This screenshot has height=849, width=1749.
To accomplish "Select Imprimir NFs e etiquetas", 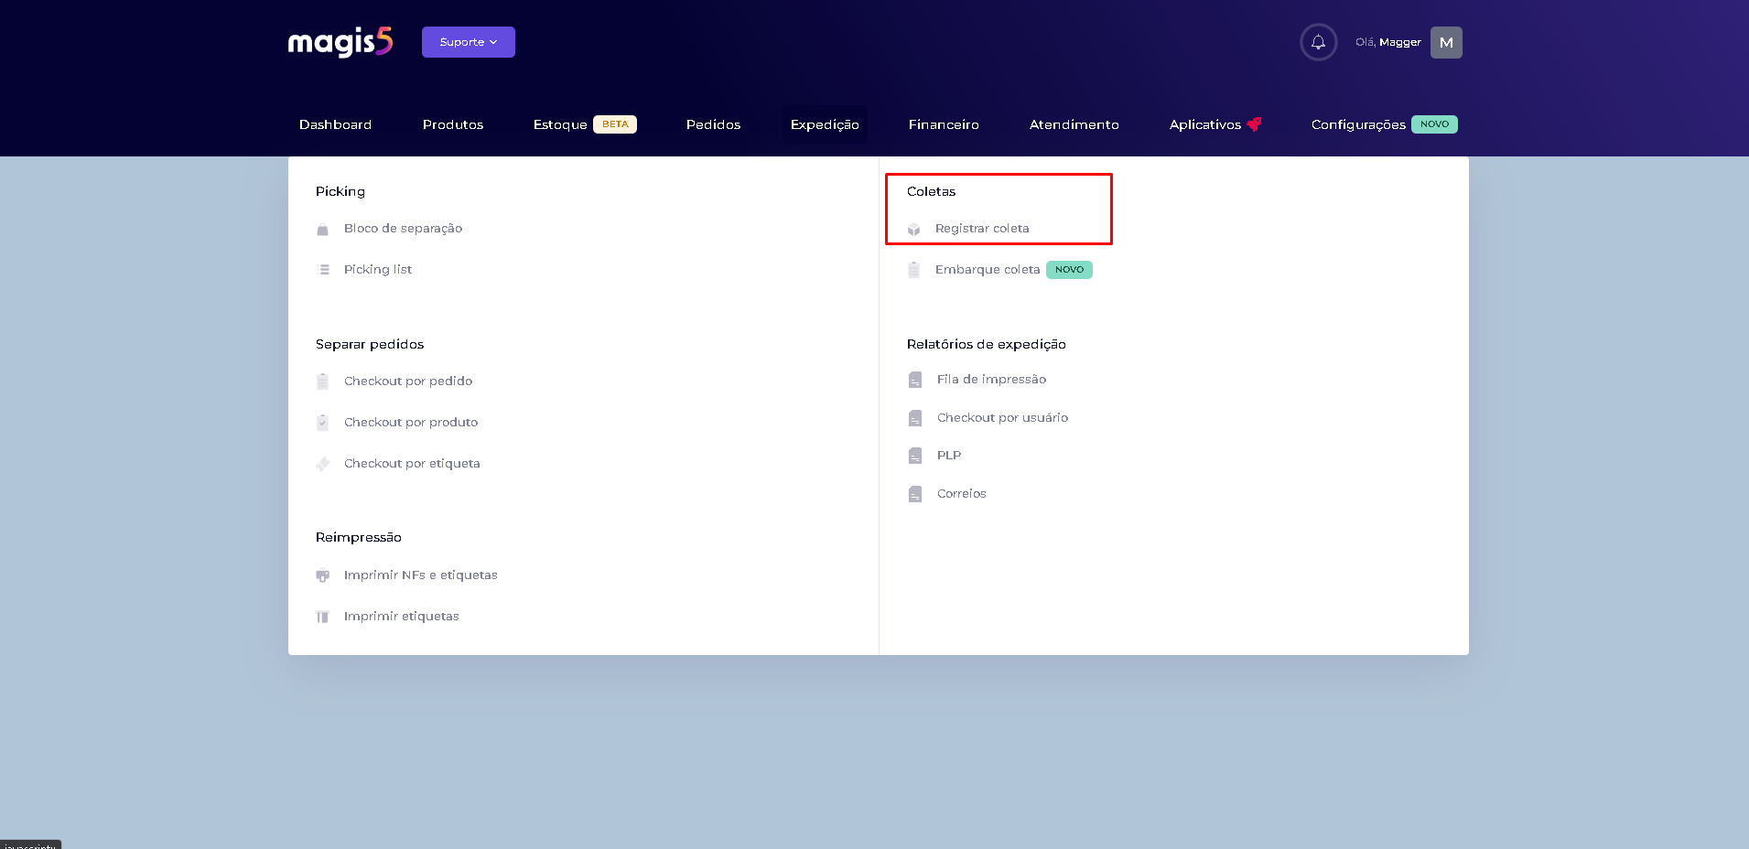I will (421, 575).
